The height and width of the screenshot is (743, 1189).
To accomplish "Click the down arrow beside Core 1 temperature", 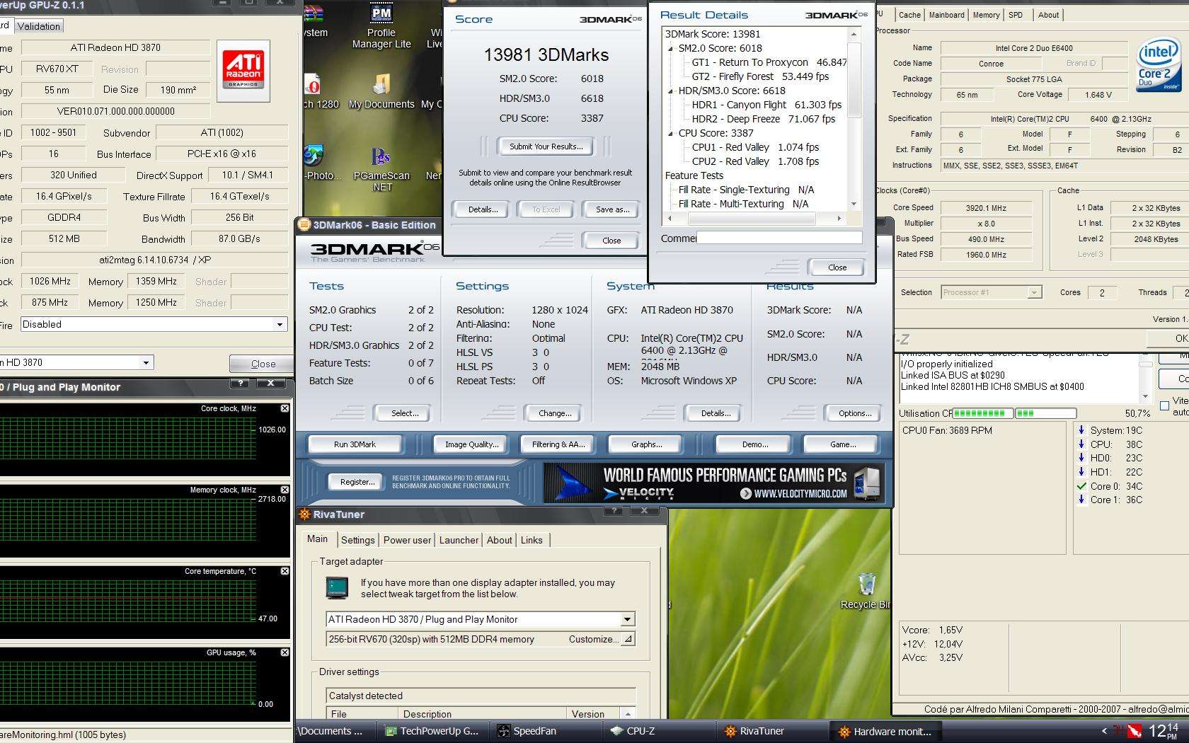I will click(x=1081, y=500).
